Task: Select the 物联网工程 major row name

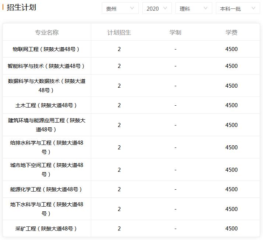Action: [46, 49]
